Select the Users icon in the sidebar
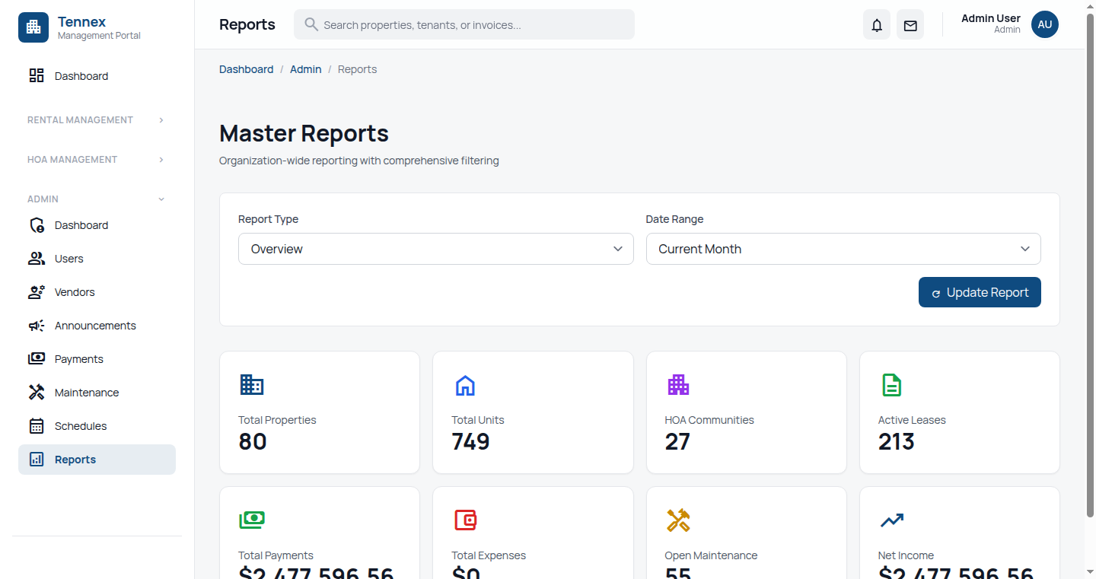The height and width of the screenshot is (579, 1096). [x=37, y=258]
